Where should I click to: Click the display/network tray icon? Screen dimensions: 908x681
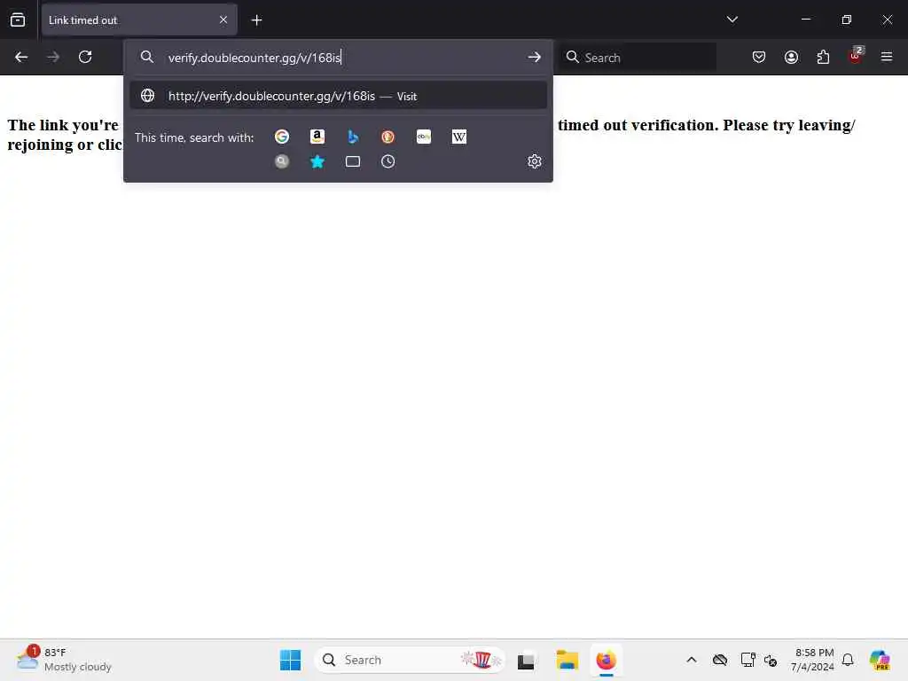(x=748, y=660)
